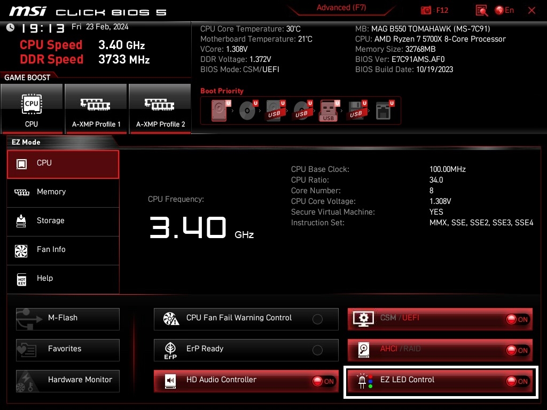Click the Boot Priority heading
547x410 pixels.
(222, 91)
